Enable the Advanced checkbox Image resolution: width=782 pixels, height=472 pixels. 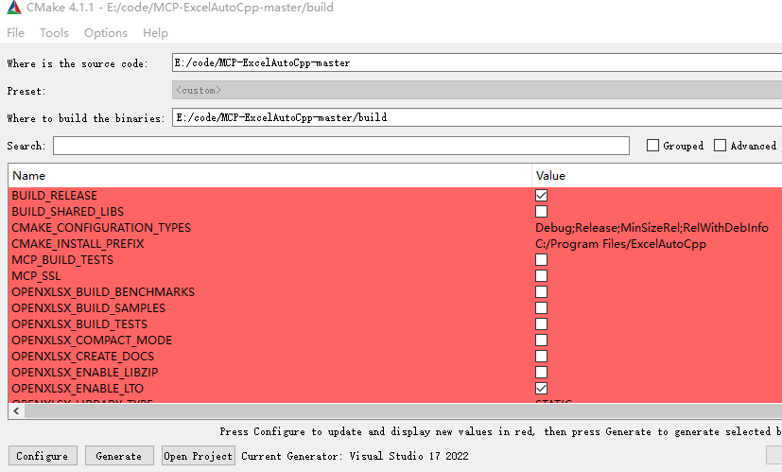(720, 145)
